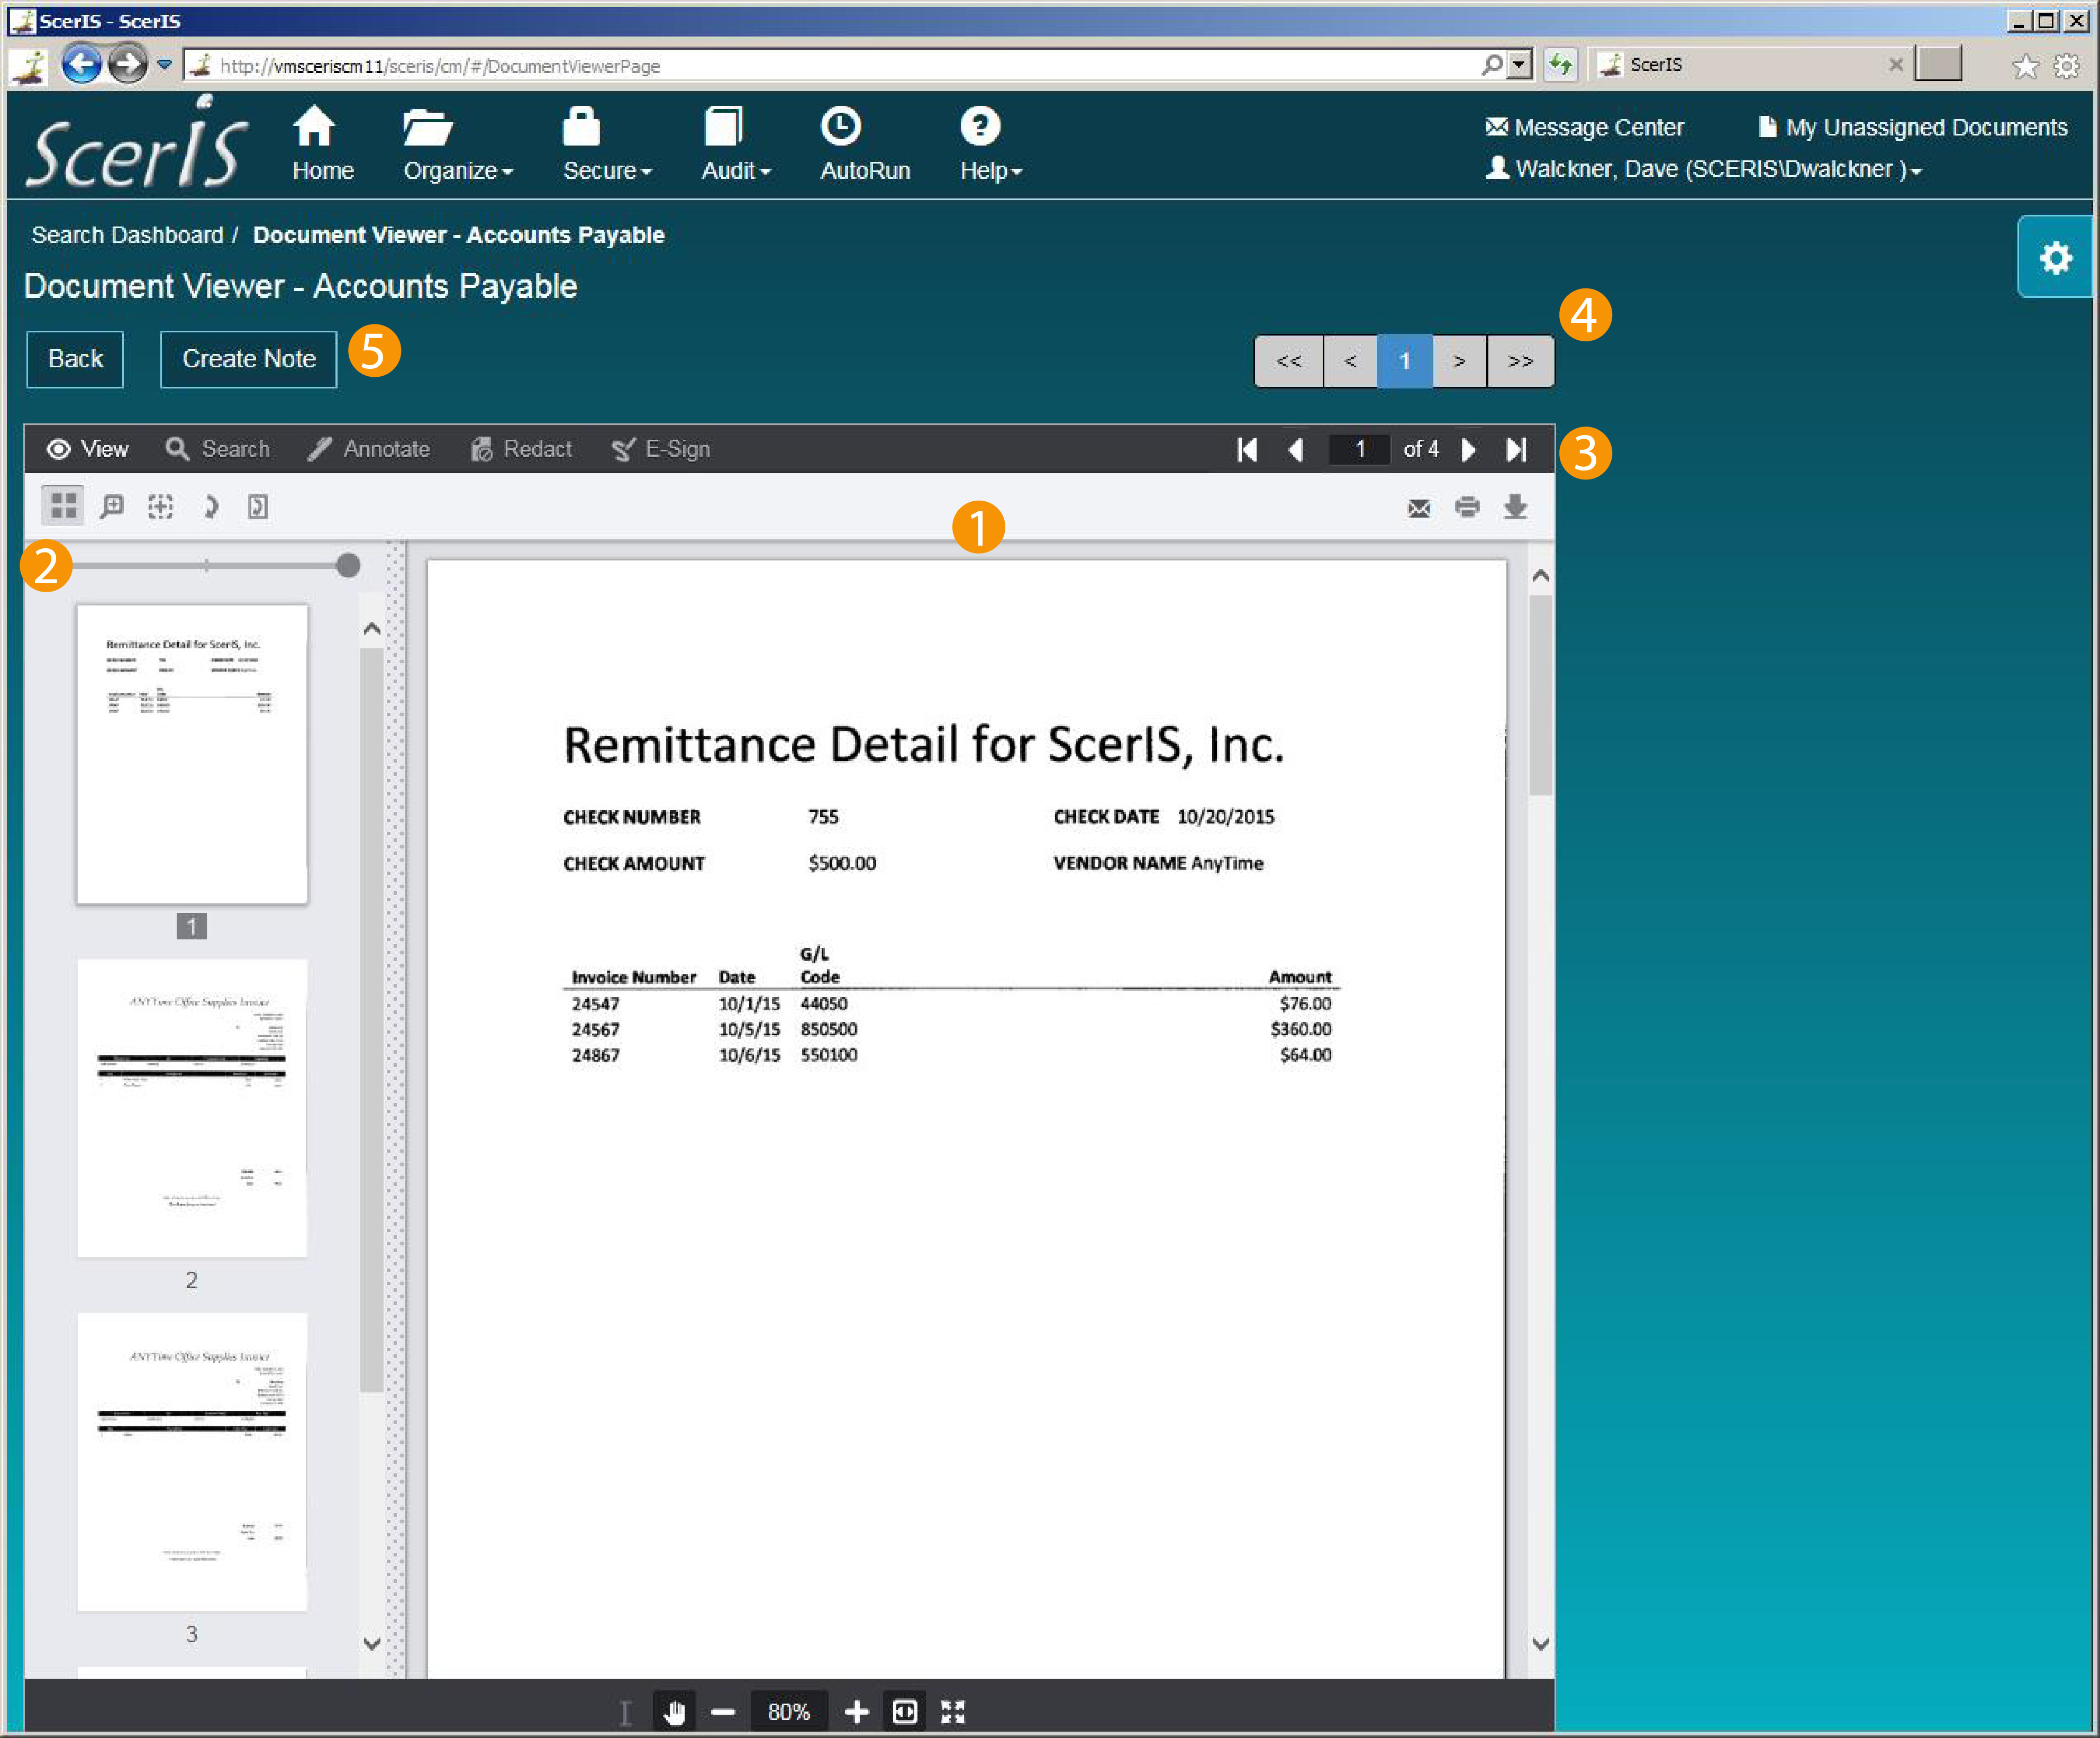The image size is (2100, 1738).
Task: Toggle fit to width icon
Action: point(904,1712)
